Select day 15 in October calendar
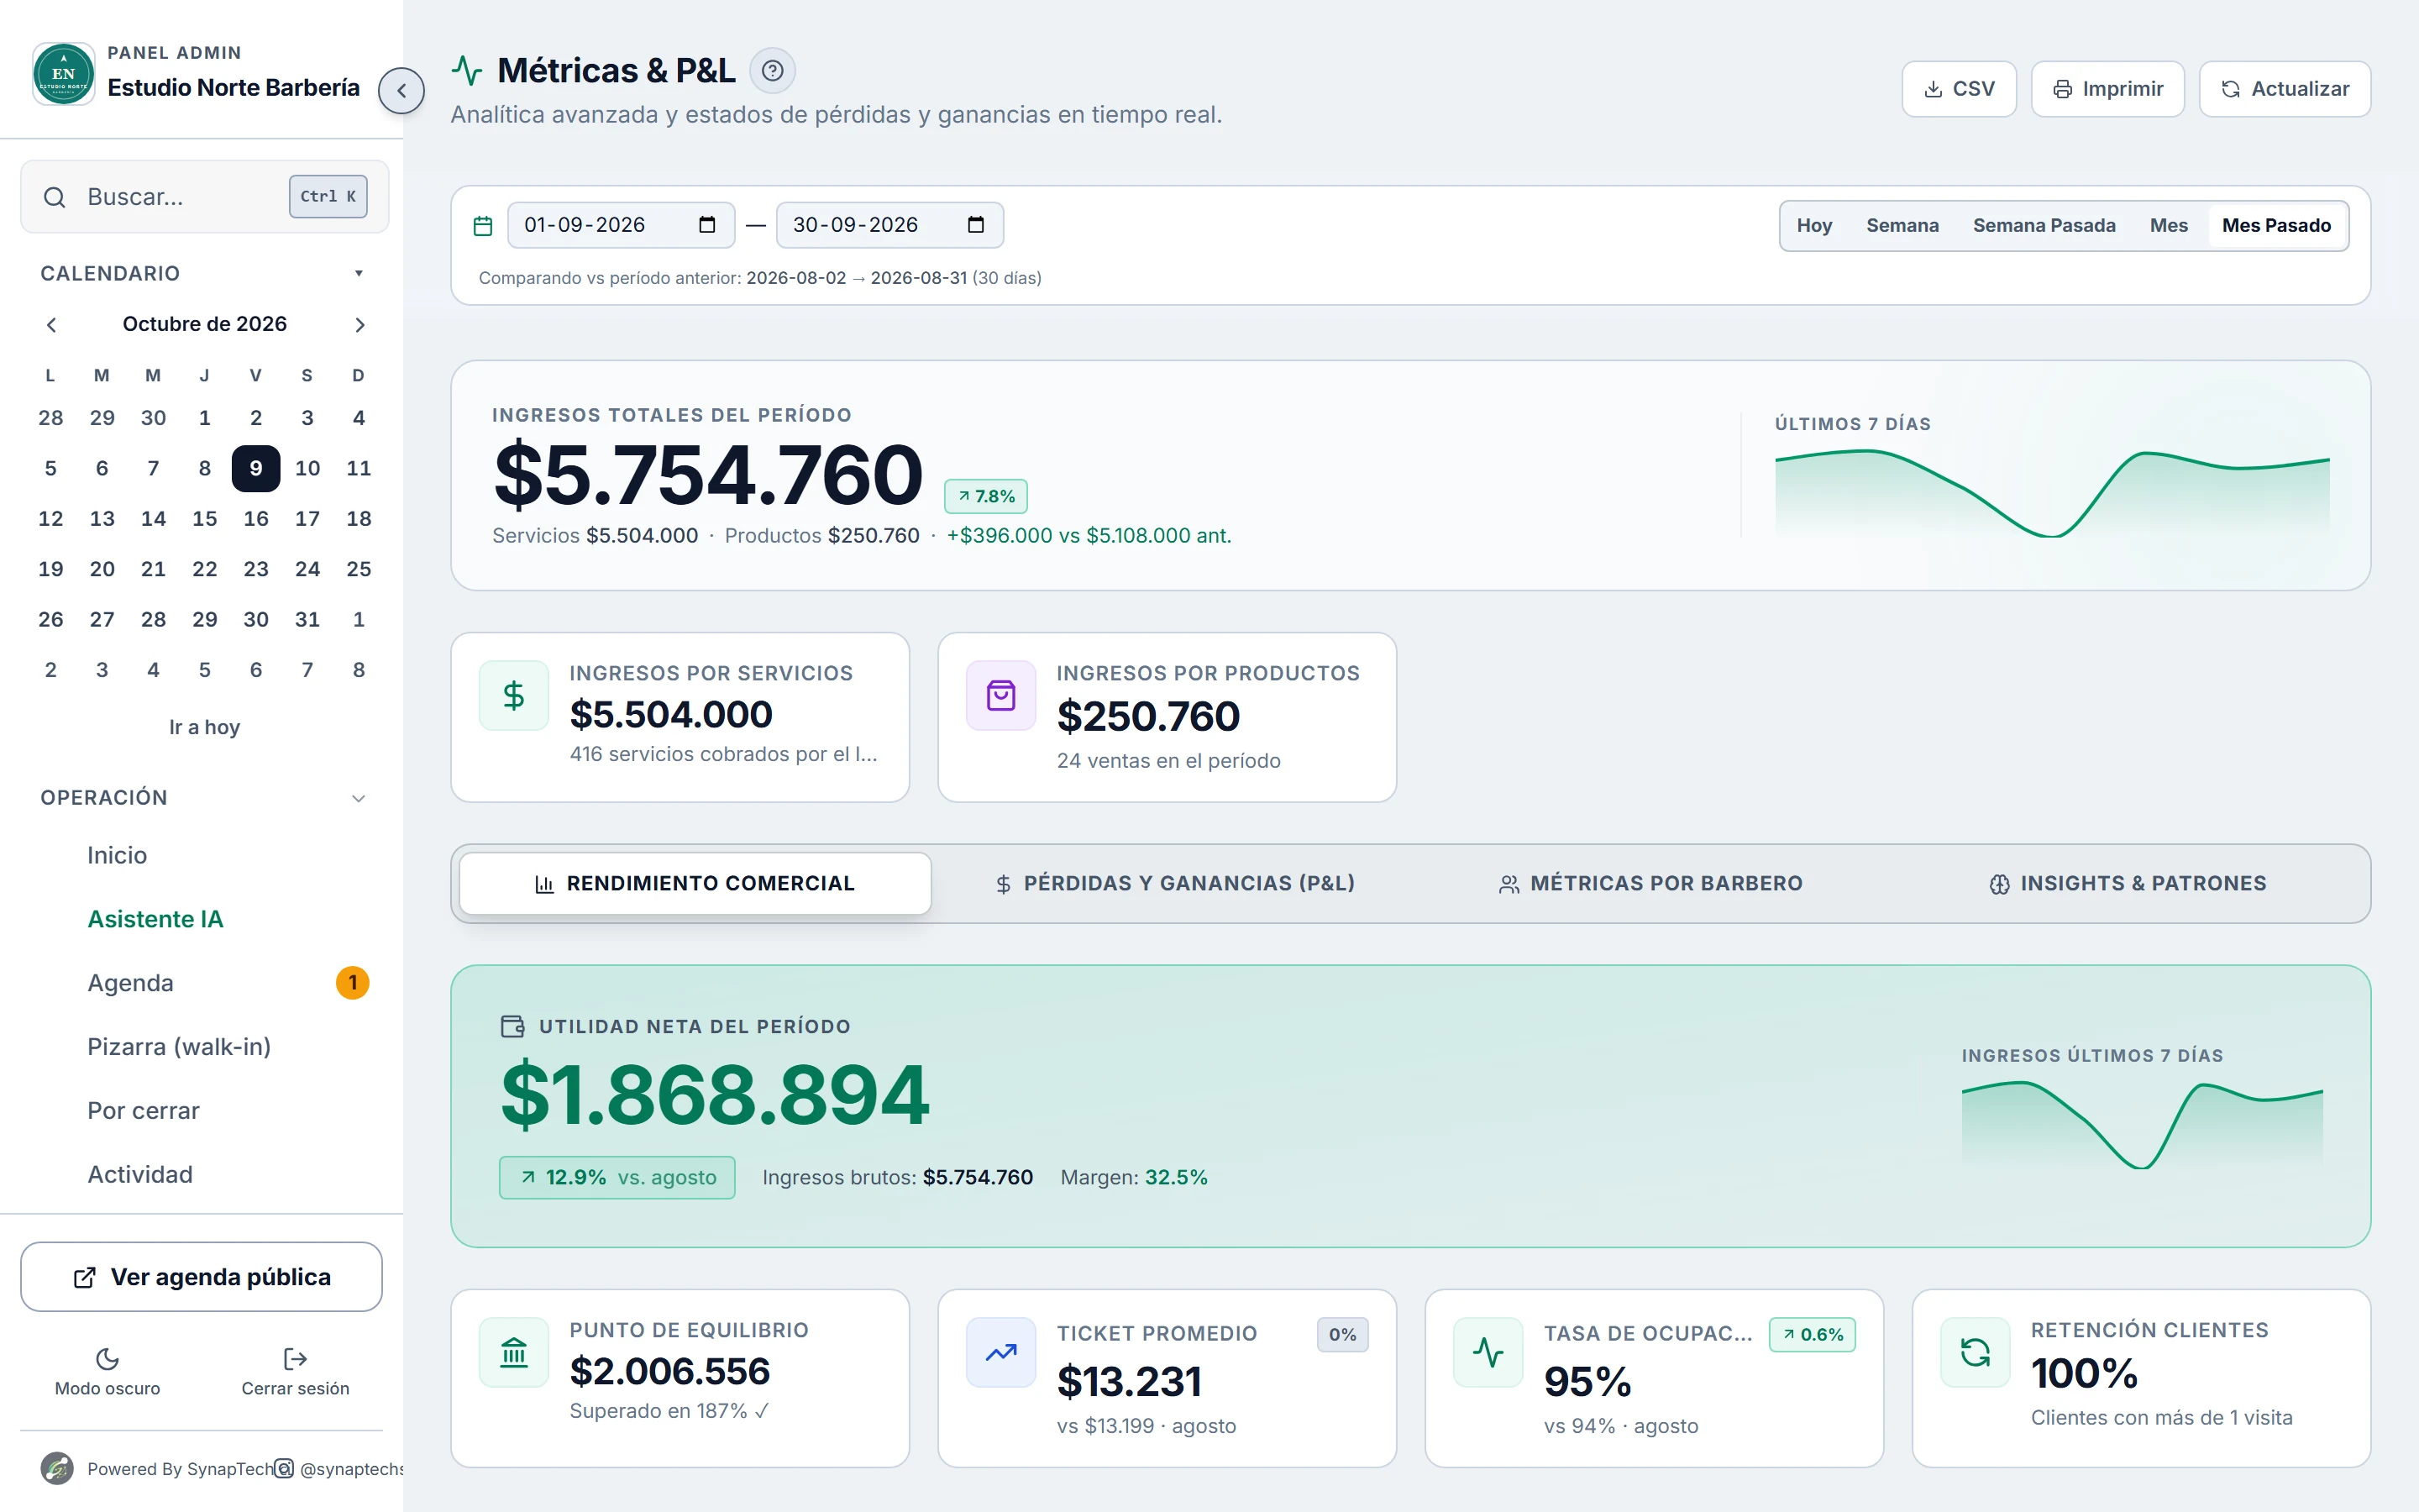This screenshot has width=2419, height=1512. click(204, 518)
